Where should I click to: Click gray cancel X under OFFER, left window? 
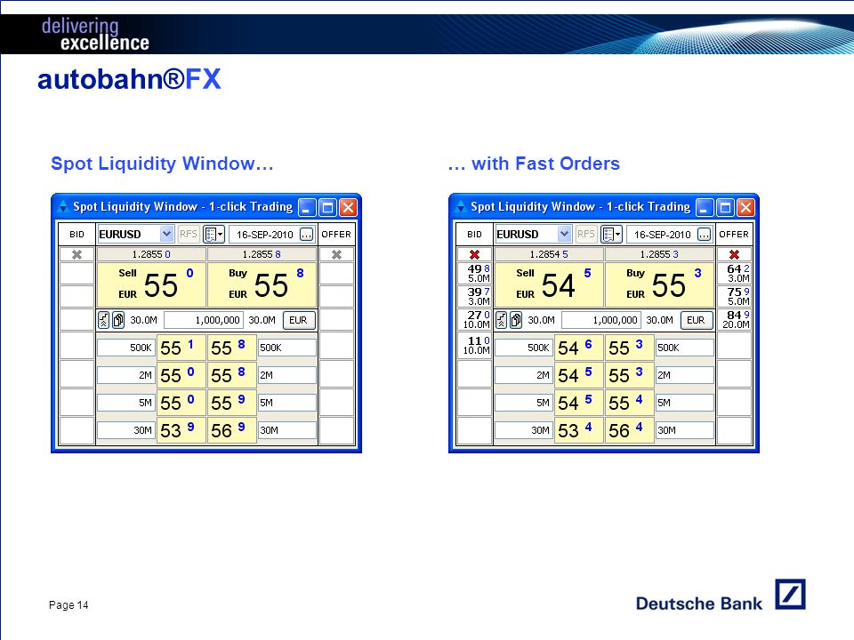(336, 254)
